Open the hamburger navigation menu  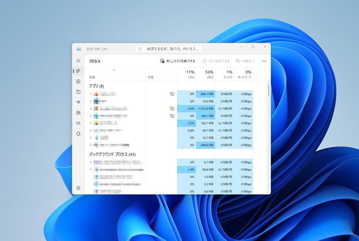78,61
